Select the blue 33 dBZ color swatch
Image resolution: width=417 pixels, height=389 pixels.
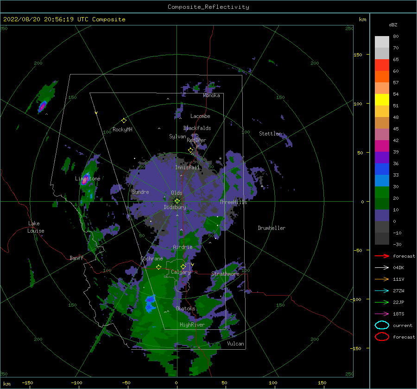(382, 169)
